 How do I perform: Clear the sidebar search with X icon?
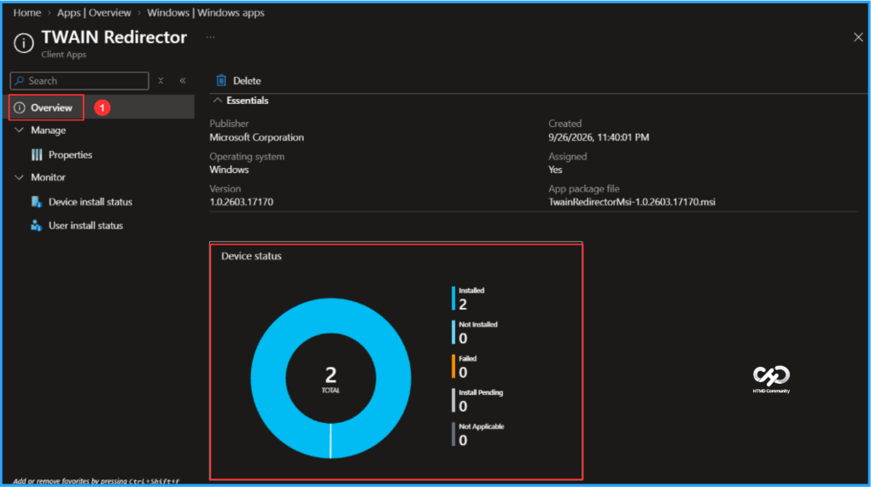(161, 80)
